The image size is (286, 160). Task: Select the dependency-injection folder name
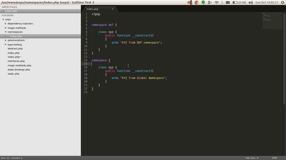(20, 24)
